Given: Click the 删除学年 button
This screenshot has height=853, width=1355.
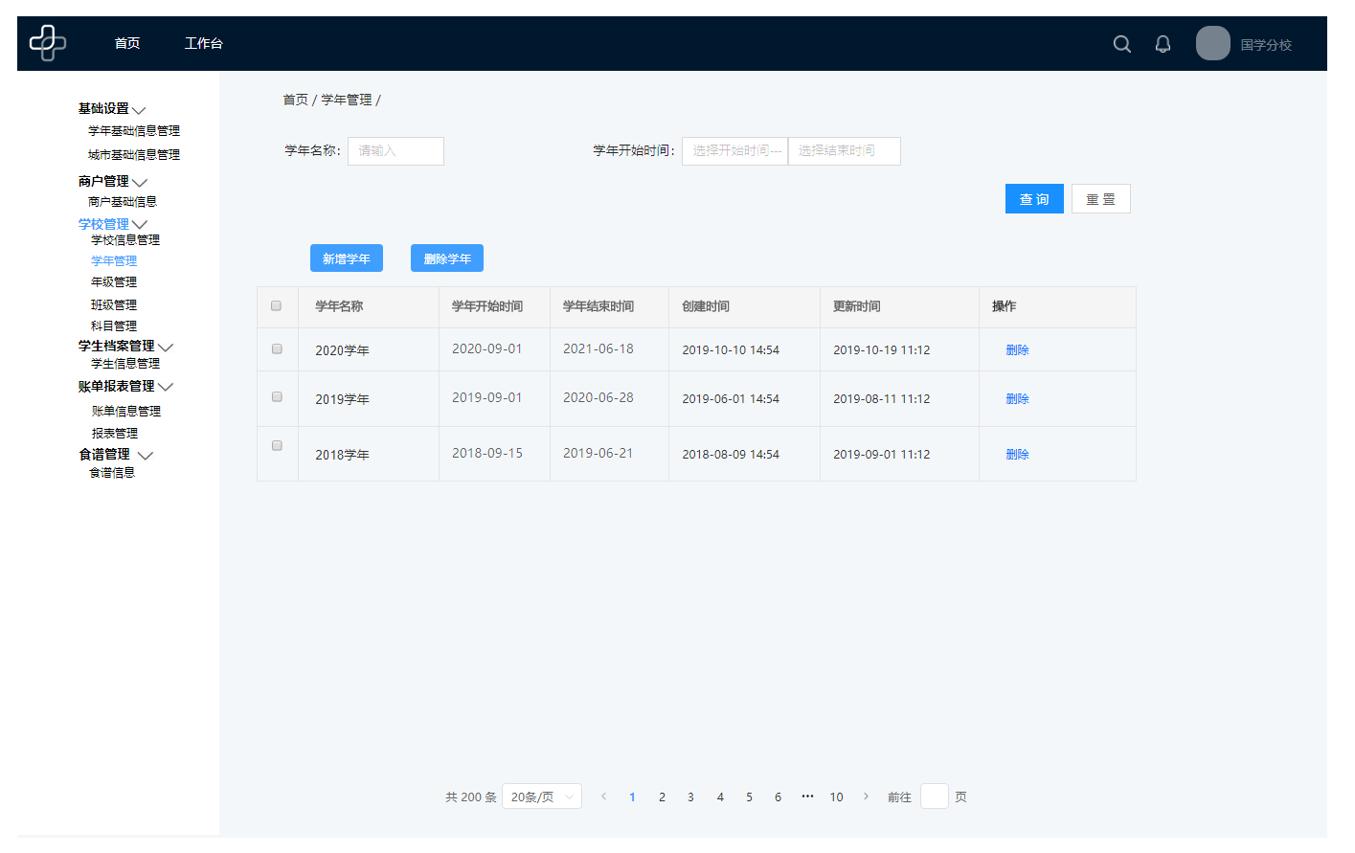Looking at the screenshot, I should tap(447, 258).
